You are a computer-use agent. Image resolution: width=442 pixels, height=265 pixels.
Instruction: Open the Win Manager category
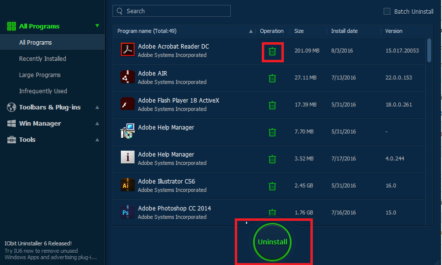click(x=40, y=123)
